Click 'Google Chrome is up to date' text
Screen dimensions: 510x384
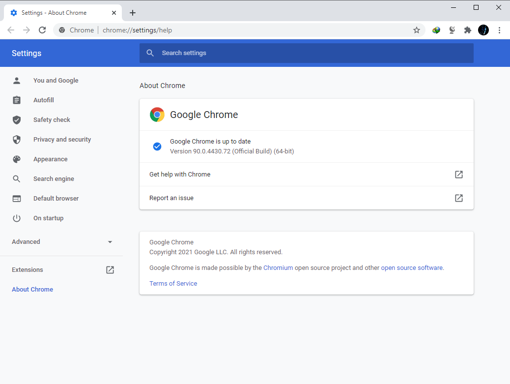pos(210,142)
